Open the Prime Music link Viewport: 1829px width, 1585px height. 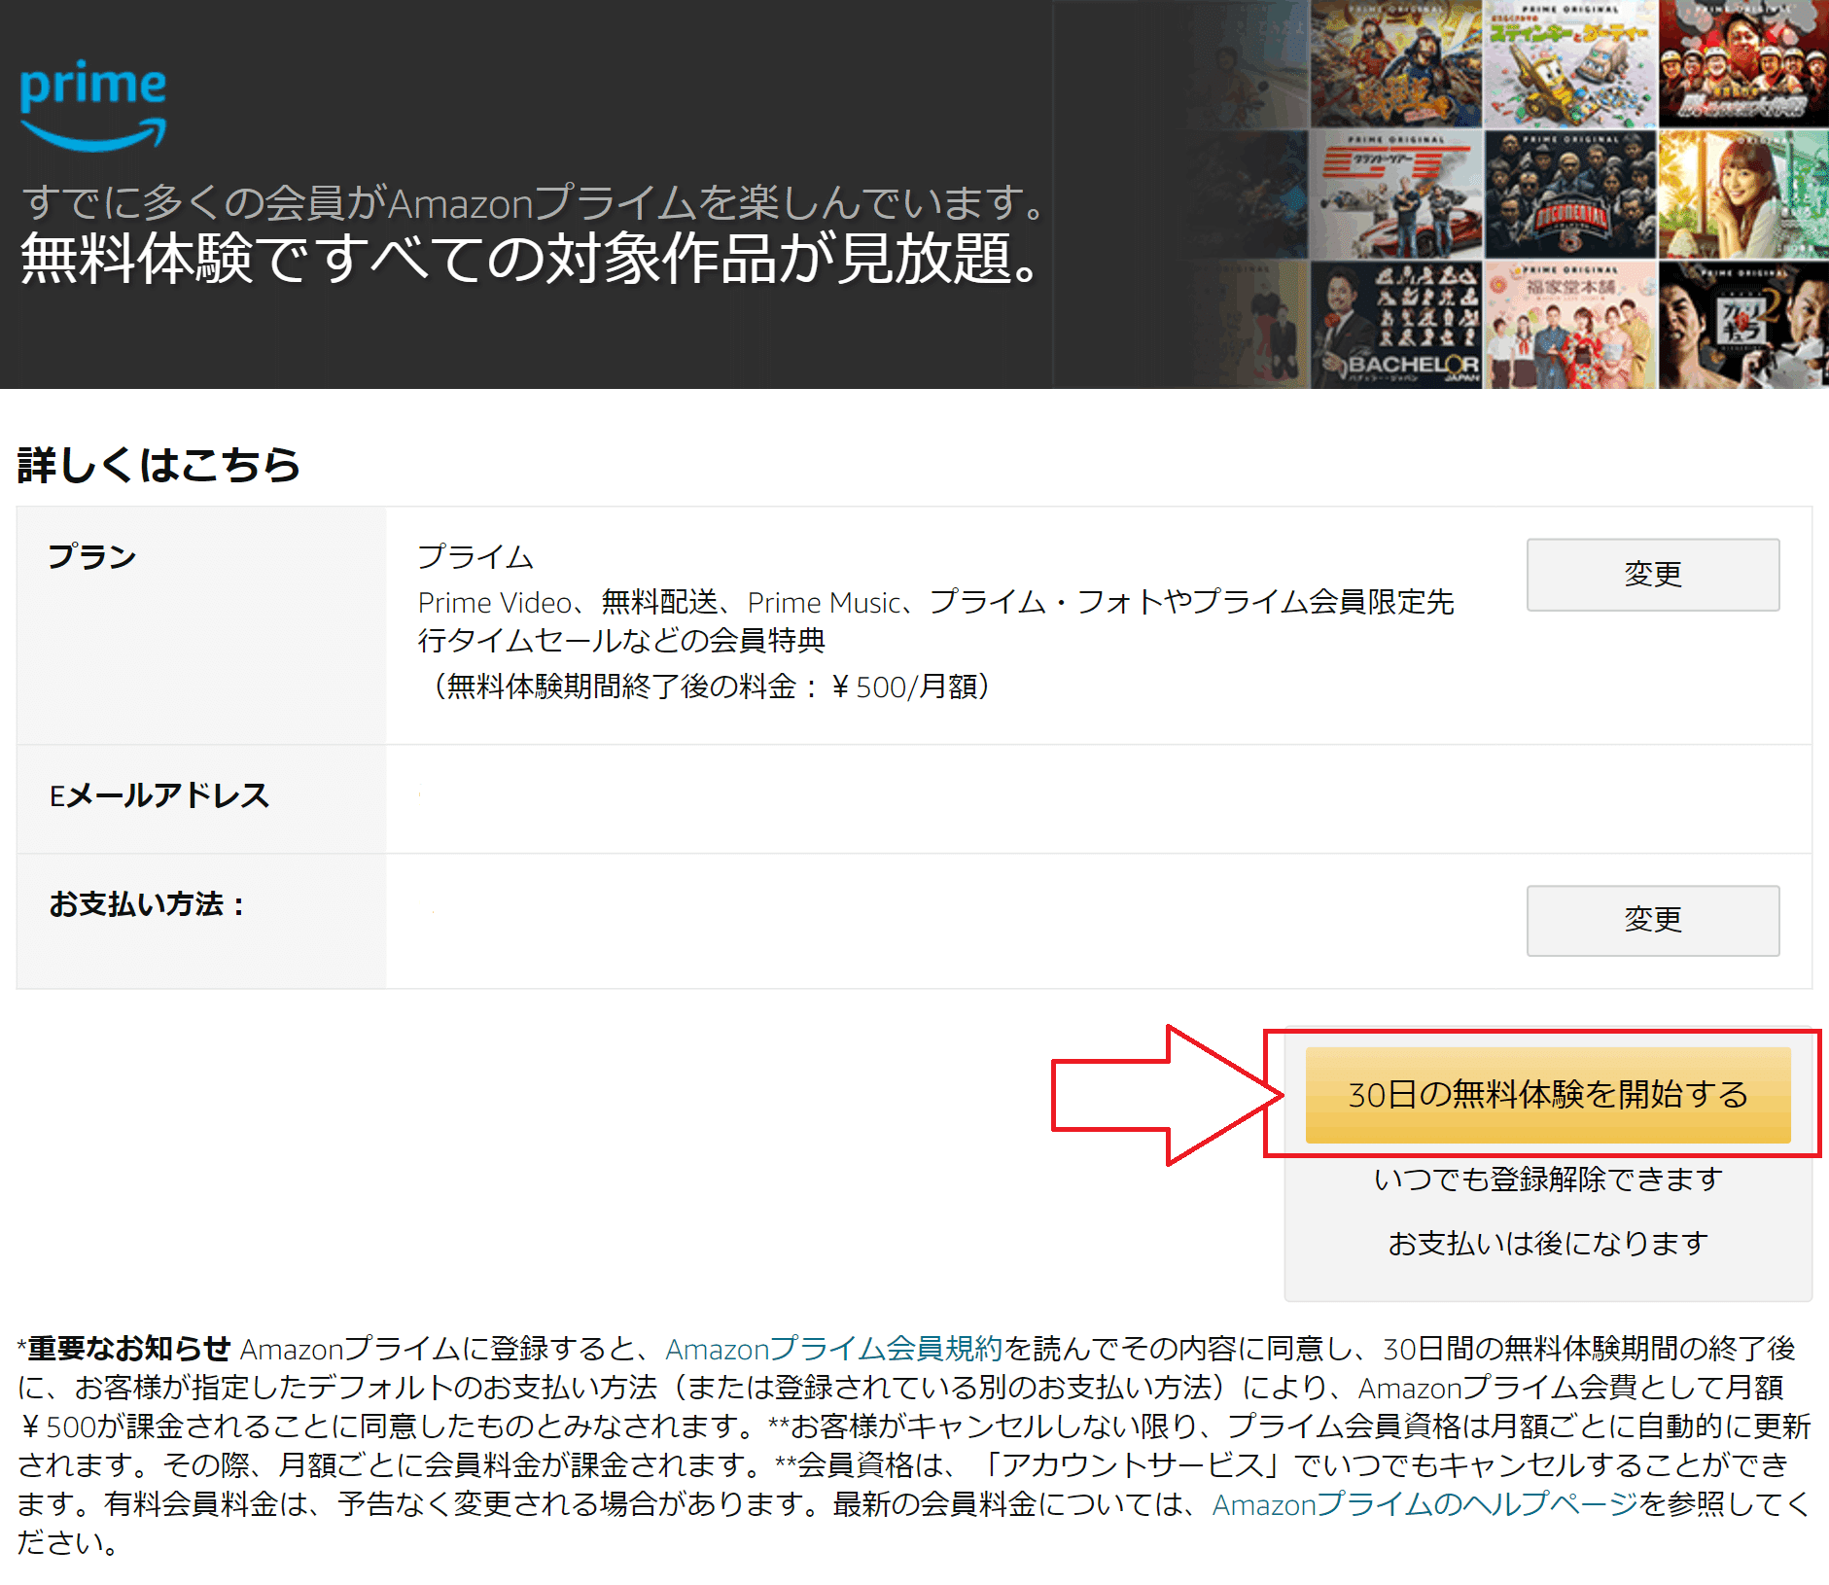[825, 603]
